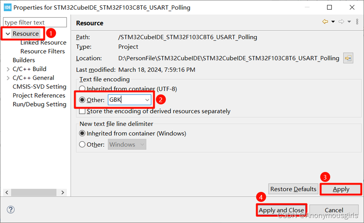
Task: Show project location in system explorer icon
Action: tap(348, 58)
